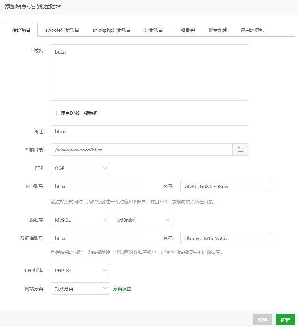Focus the FTP账号 input field
298x327 pixels.
[x=97, y=186]
